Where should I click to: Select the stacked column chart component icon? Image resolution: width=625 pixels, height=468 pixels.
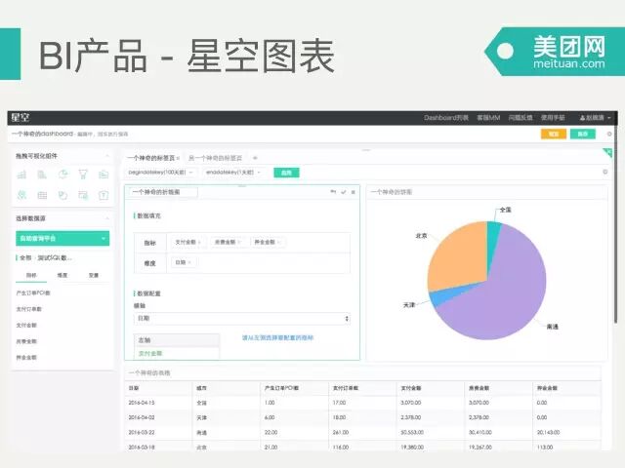[x=42, y=175]
